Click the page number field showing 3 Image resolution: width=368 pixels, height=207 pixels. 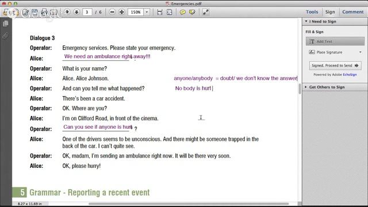pos(87,12)
